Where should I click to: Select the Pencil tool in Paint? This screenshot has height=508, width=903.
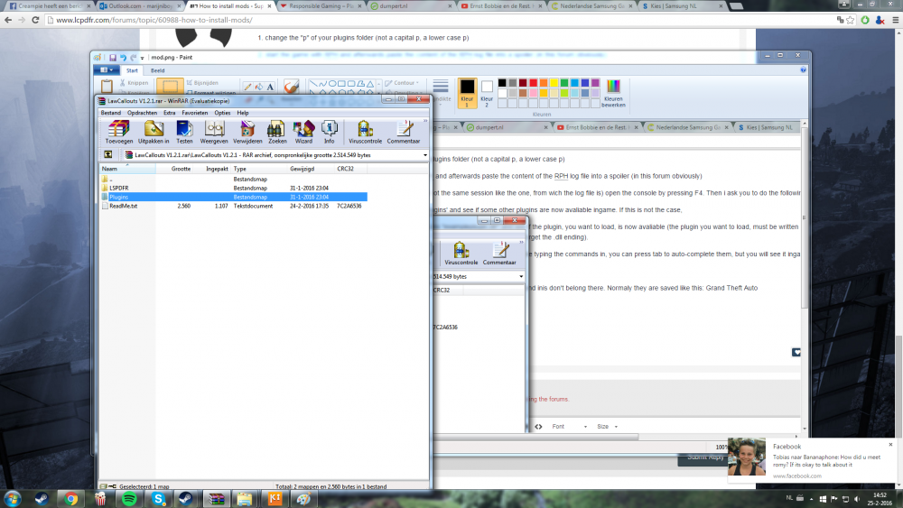tap(247, 87)
